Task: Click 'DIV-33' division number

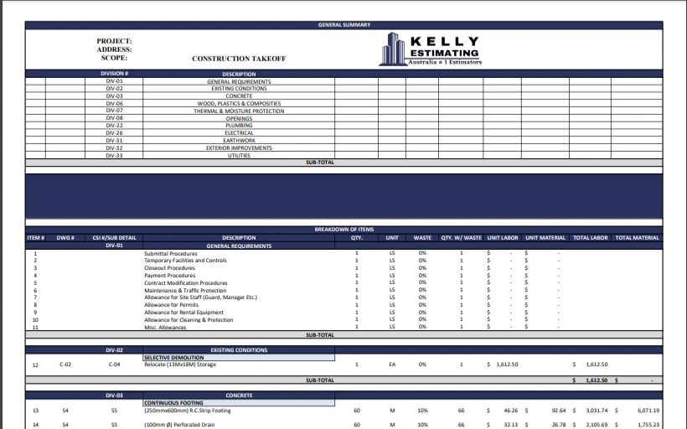Action: (x=114, y=156)
